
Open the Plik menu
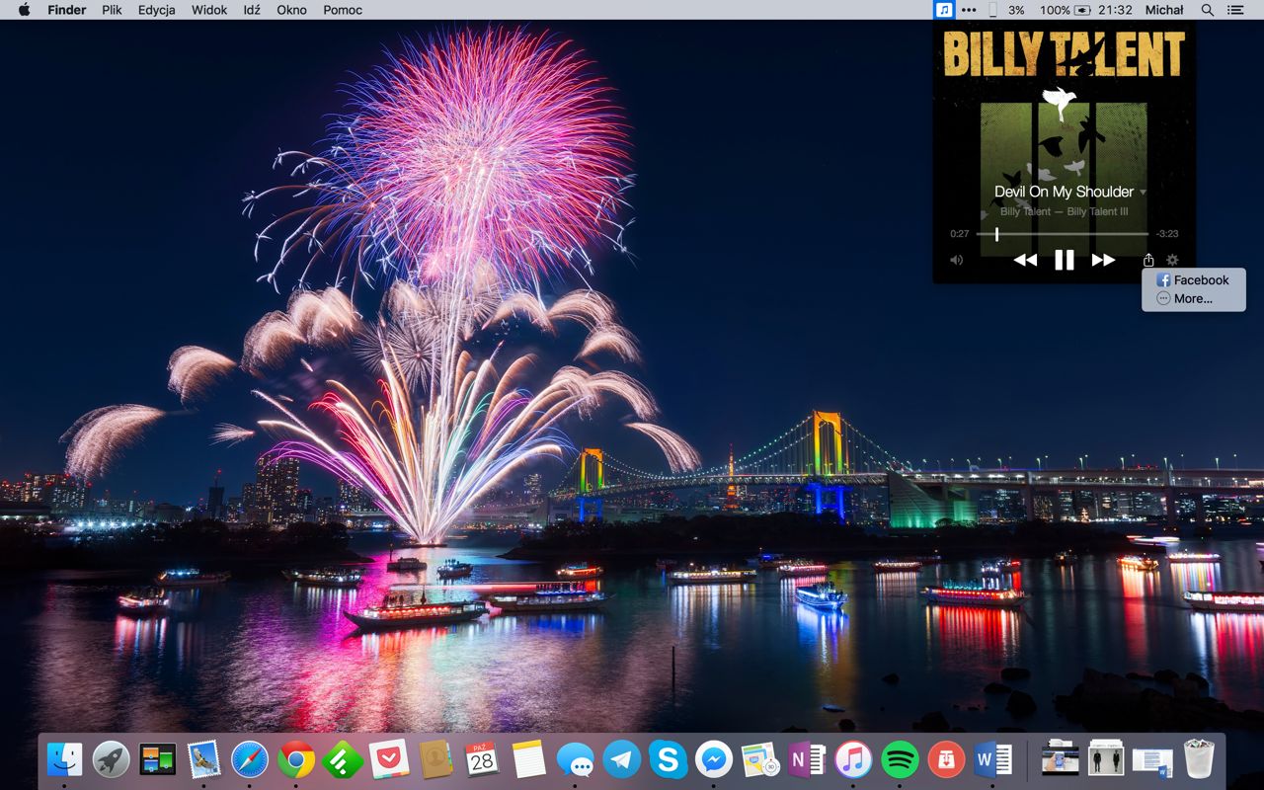112,10
